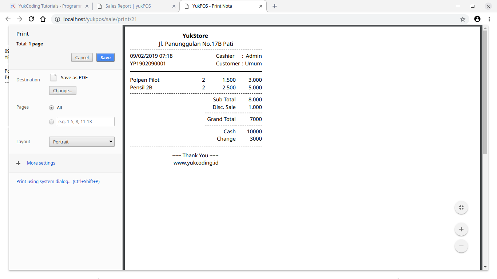Click the Save as PDF document icon
This screenshot has height=279, width=497.
coord(53,77)
